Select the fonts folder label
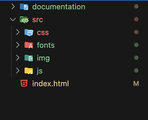This screenshot has height=120, width=148. point(46,45)
